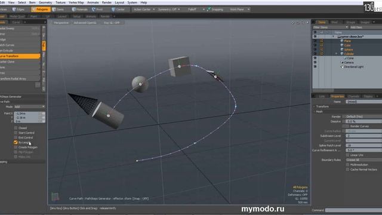Viewport: 382px width, 215px height.
Task: Open the Add Item dropdown
Action: tap(365, 27)
